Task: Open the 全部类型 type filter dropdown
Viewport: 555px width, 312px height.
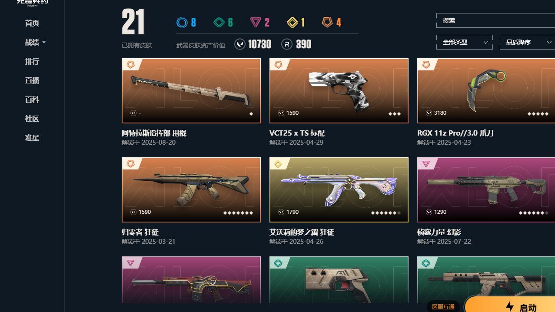Action: 464,42
